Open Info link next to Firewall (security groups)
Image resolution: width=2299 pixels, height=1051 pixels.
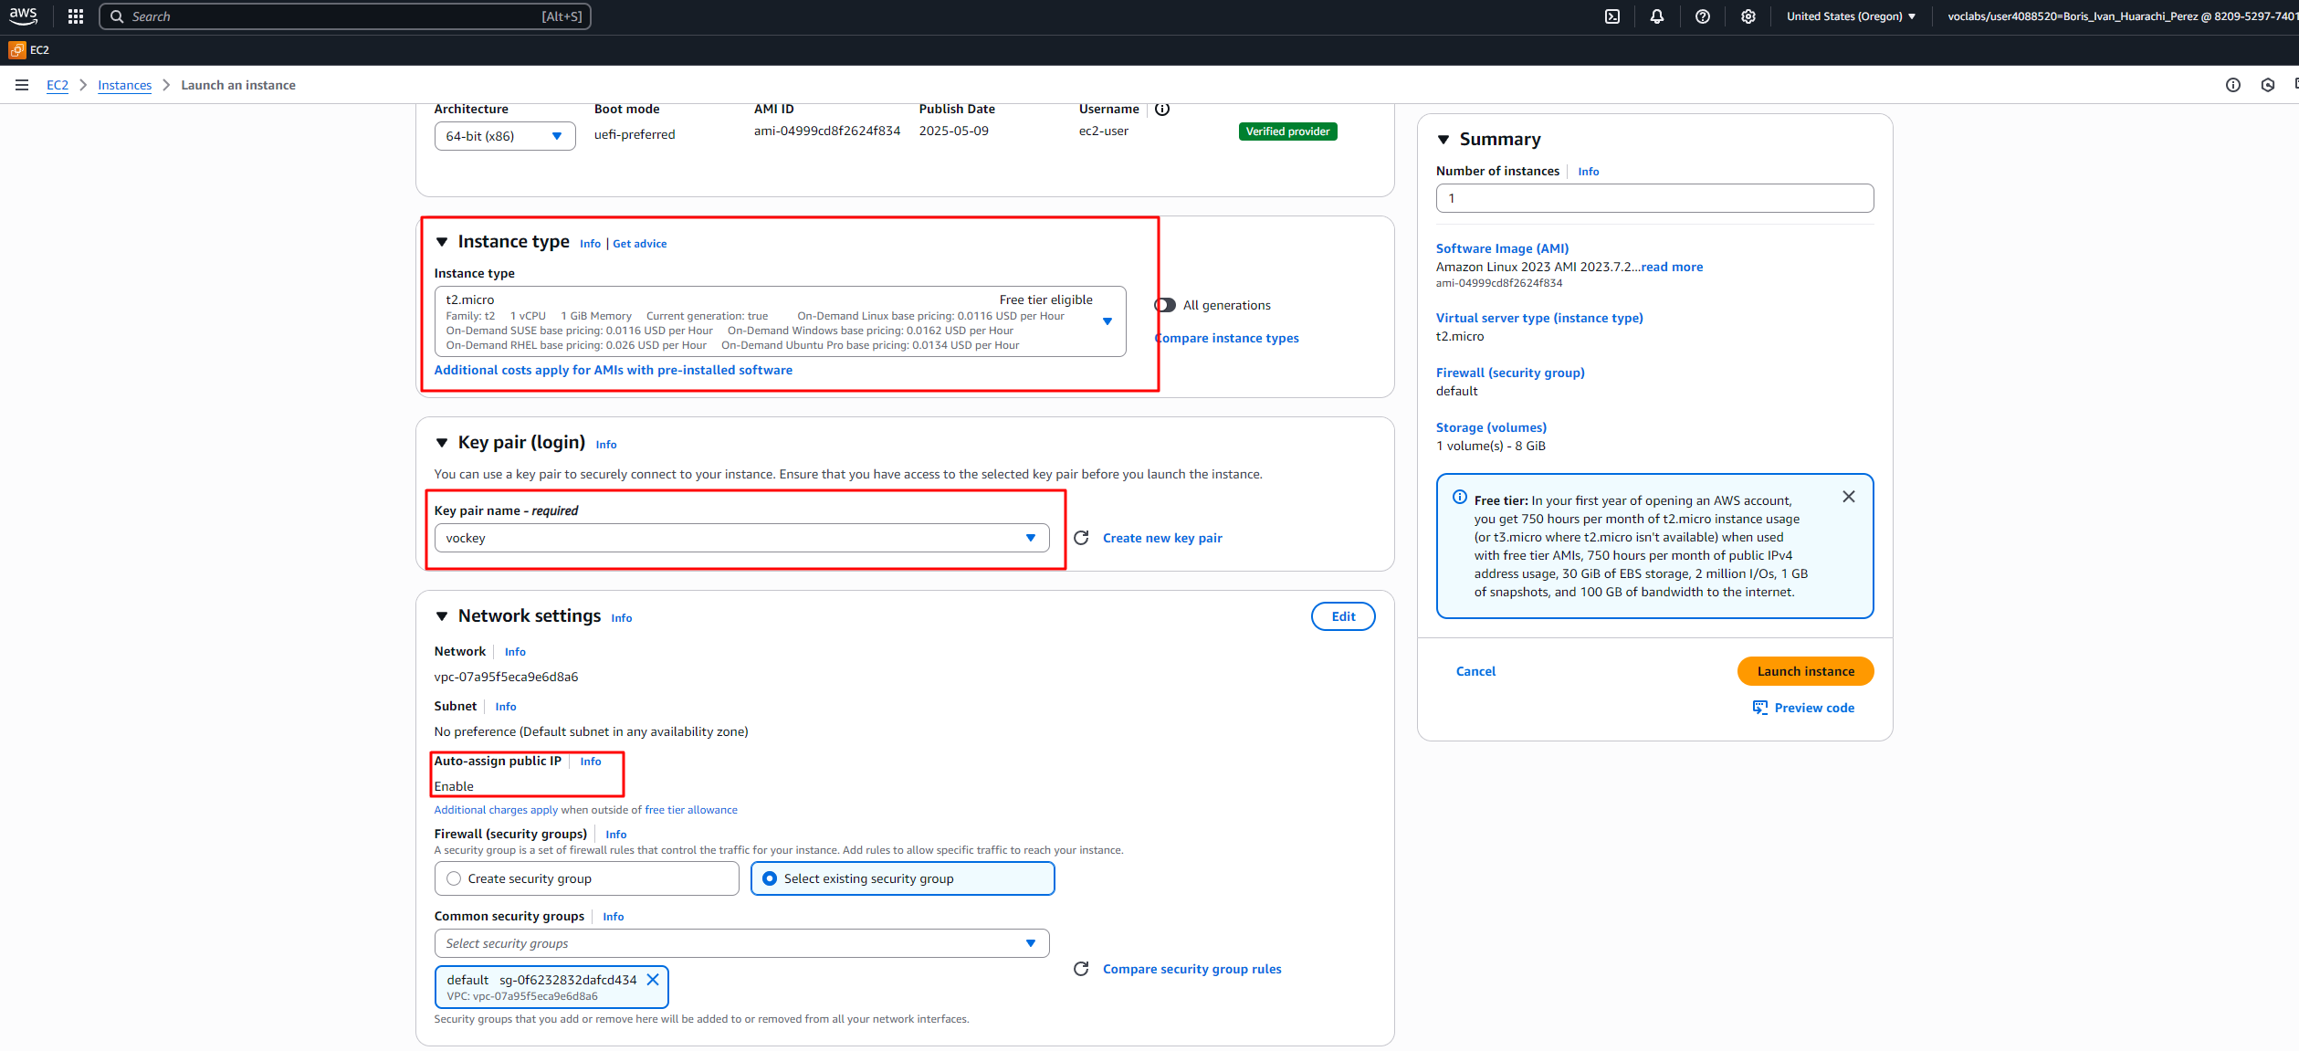tap(616, 835)
